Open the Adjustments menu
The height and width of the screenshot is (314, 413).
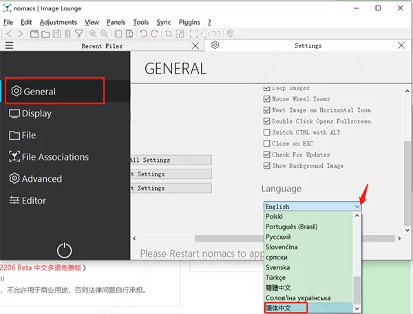[59, 22]
